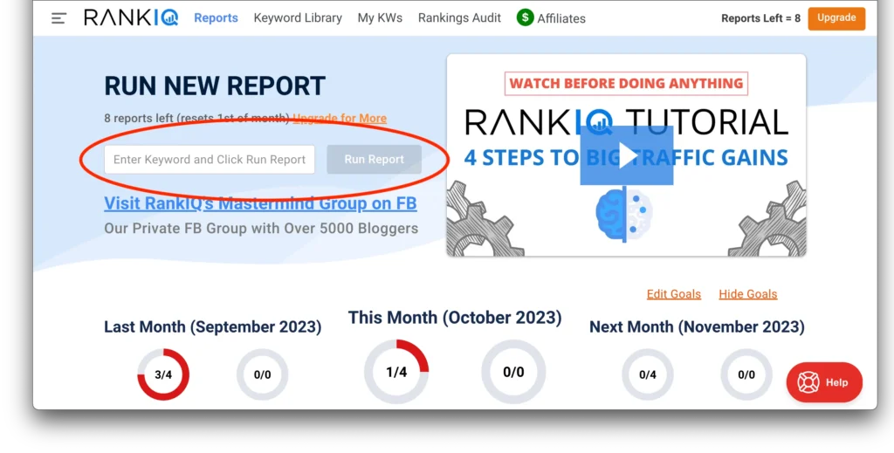Open the hamburger side menu
894x453 pixels.
[x=58, y=18]
